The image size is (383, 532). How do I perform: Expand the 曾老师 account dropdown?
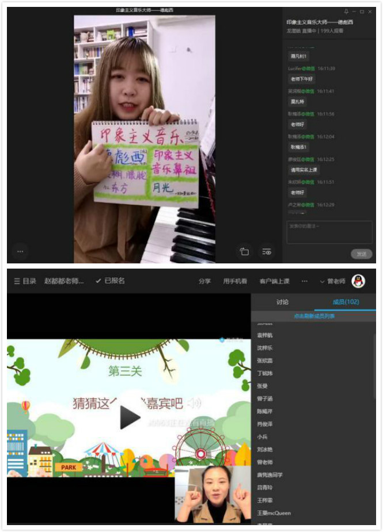pos(333,281)
